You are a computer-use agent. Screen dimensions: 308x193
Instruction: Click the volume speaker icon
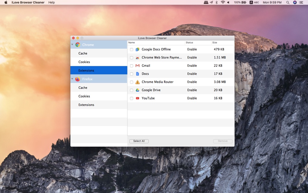(x=229, y=2)
